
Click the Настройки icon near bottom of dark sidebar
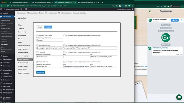click(1, 86)
